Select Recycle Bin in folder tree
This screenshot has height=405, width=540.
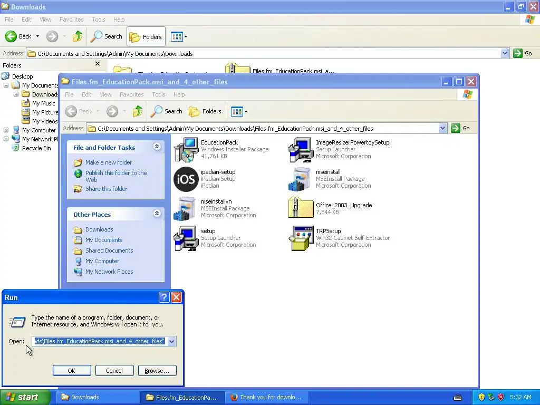click(36, 148)
